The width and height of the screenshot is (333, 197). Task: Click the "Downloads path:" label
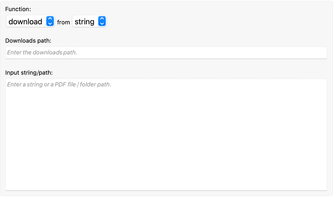coord(28,40)
